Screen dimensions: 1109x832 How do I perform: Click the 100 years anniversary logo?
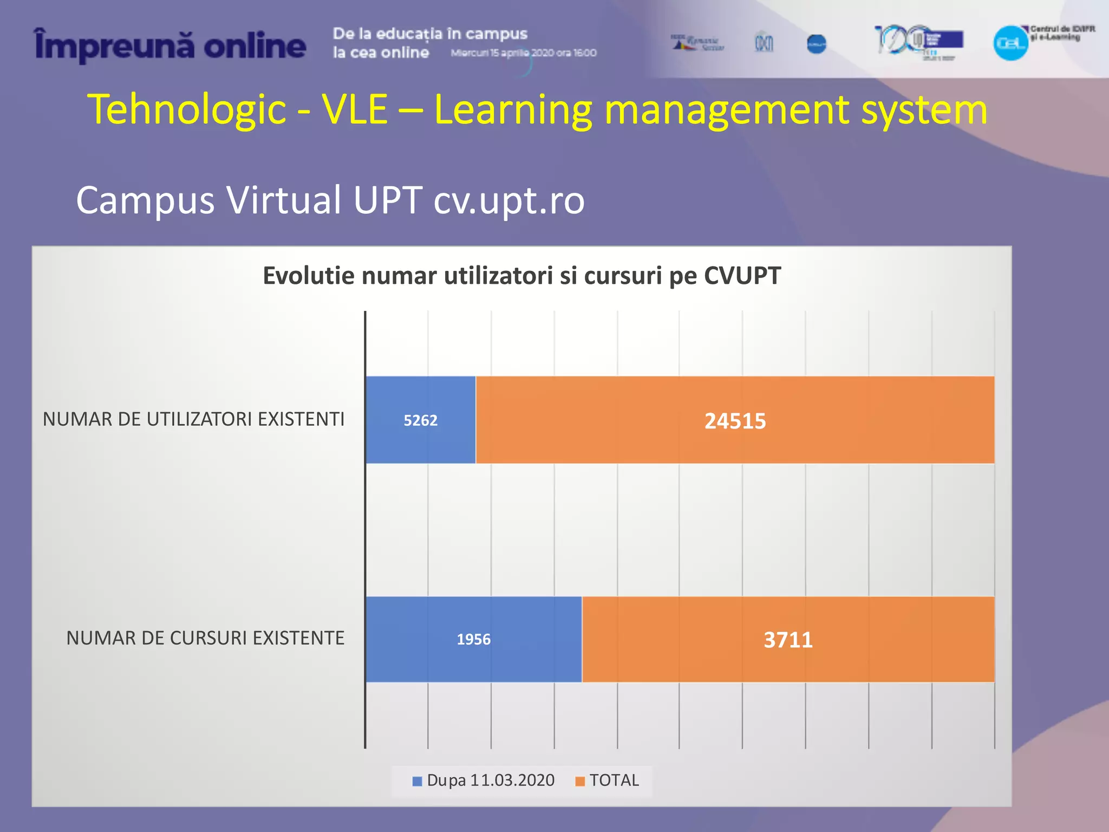(918, 43)
